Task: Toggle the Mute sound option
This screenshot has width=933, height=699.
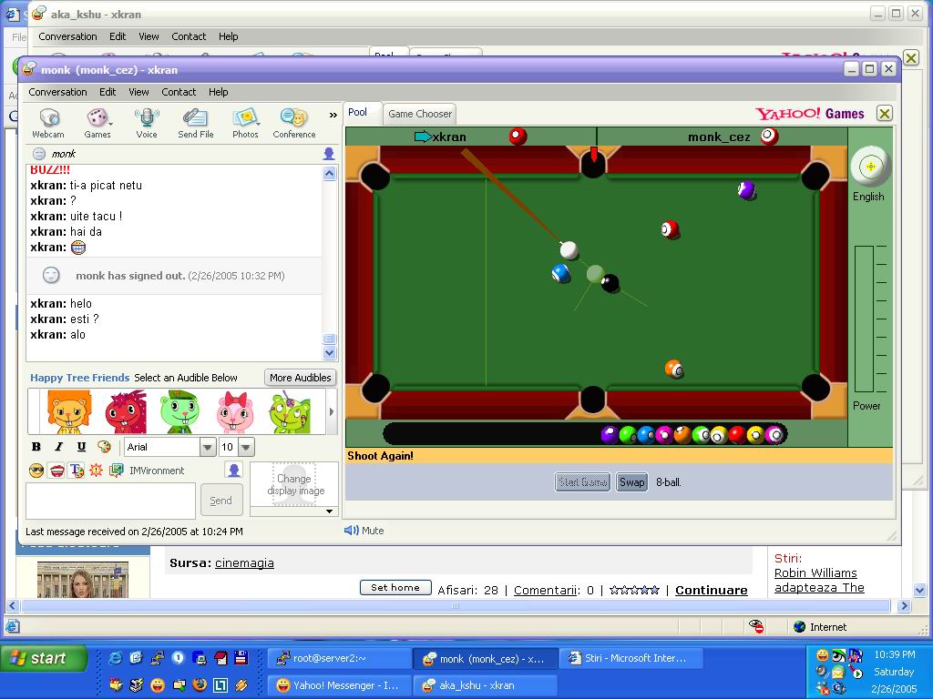Action: click(364, 531)
